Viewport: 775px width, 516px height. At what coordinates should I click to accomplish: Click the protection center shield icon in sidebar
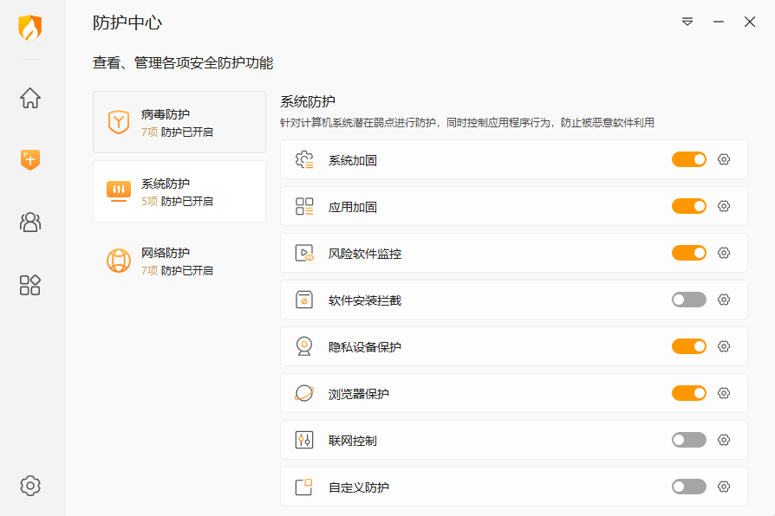30,159
